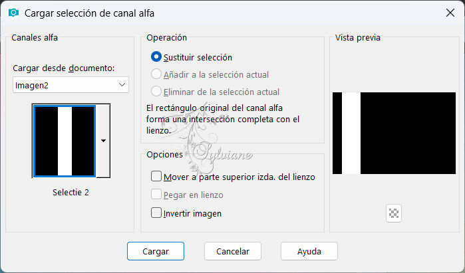Expand the alpha channel selection arrow
465x273 pixels.
(103, 141)
